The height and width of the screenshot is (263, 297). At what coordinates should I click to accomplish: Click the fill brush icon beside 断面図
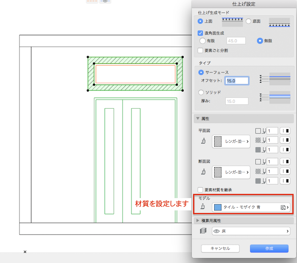coord(203,172)
